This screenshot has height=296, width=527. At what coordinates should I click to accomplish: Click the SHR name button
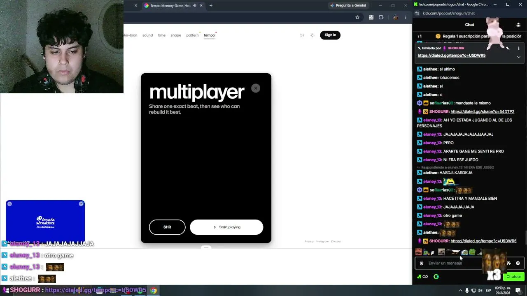167,227
